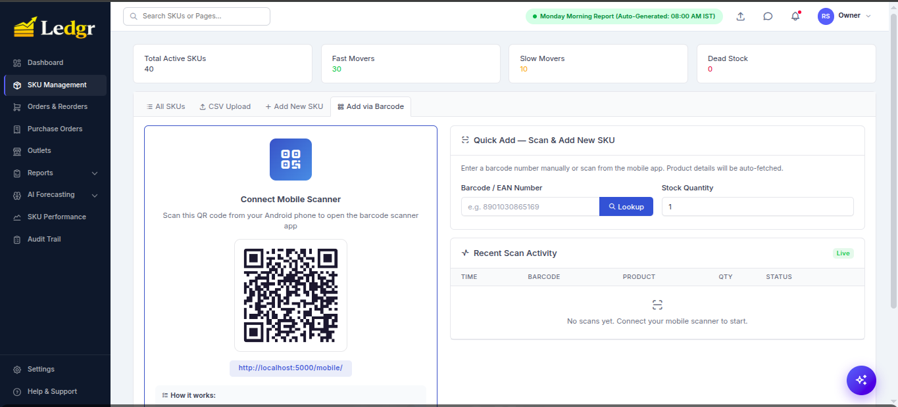The width and height of the screenshot is (898, 407).
Task: Click the Monday Morning Report badge
Action: (624, 16)
